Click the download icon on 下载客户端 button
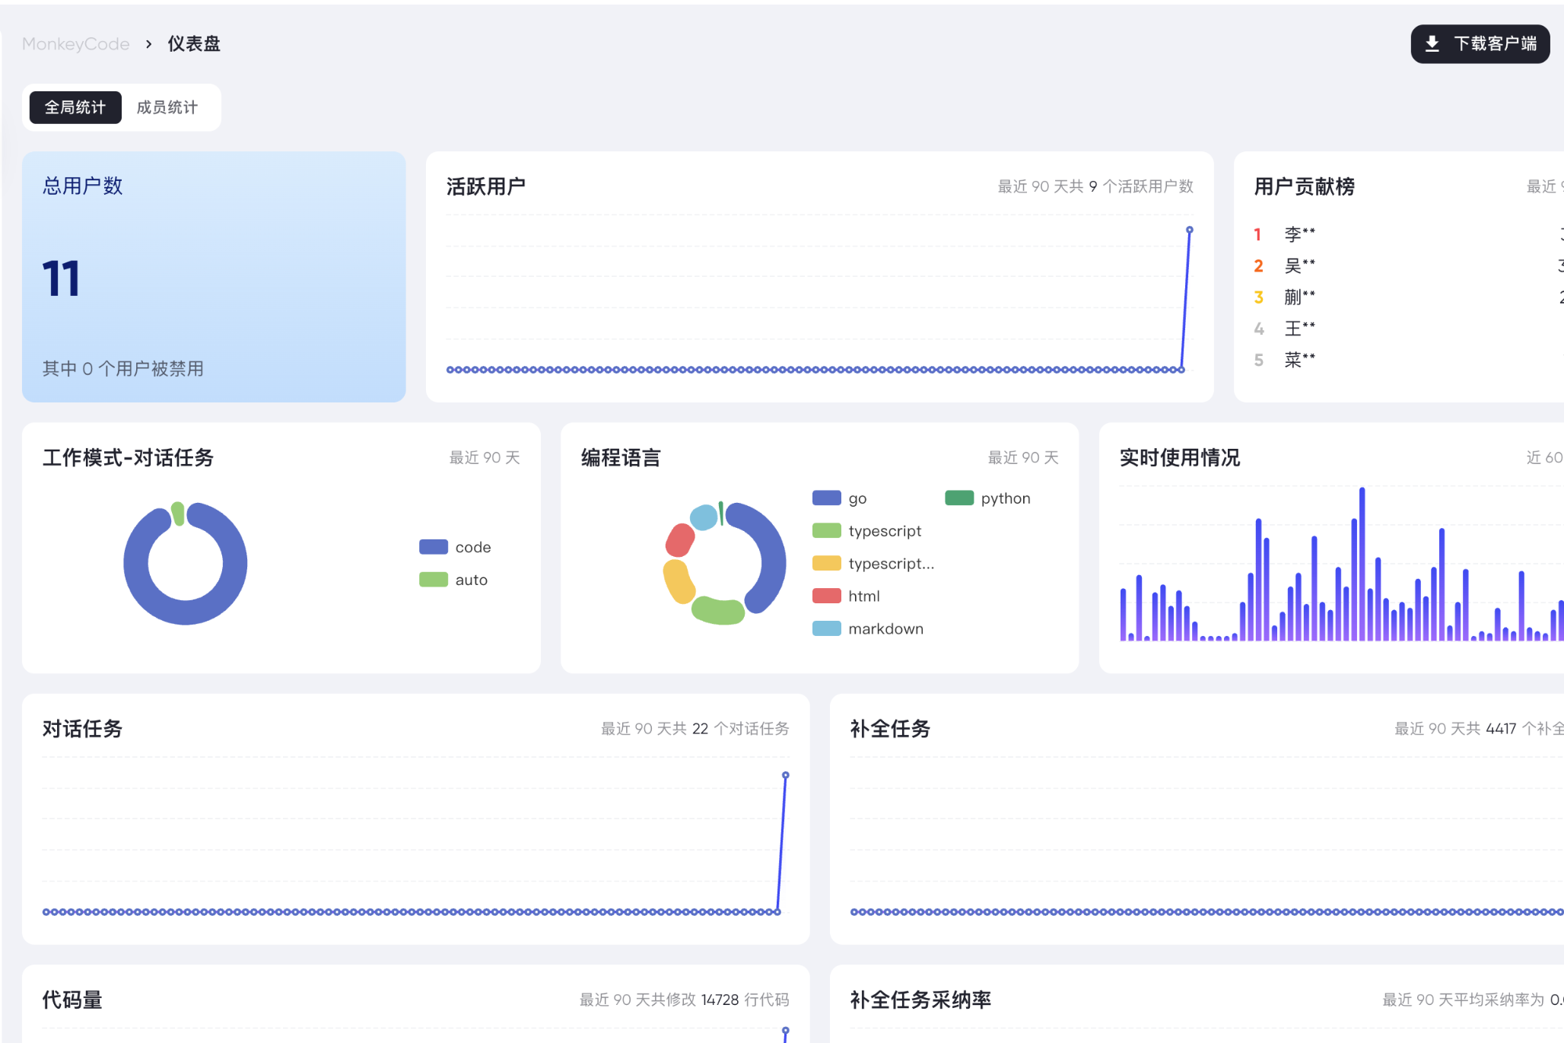 (1432, 44)
